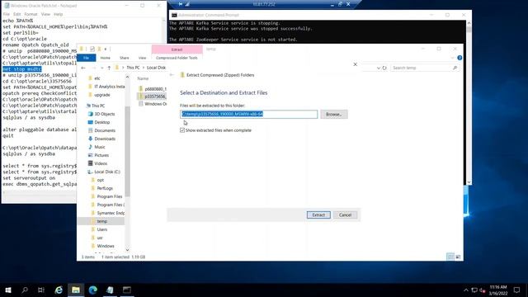The height and width of the screenshot is (297, 528).
Task: Click the destination folder path field
Action: [248, 114]
